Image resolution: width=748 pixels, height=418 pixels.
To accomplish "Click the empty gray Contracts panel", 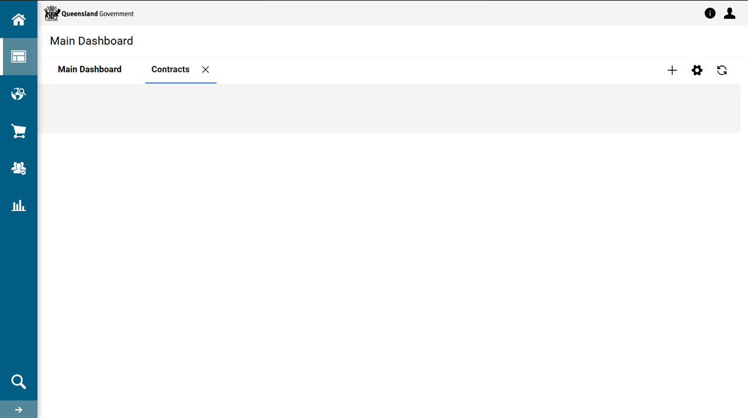I will 389,108.
